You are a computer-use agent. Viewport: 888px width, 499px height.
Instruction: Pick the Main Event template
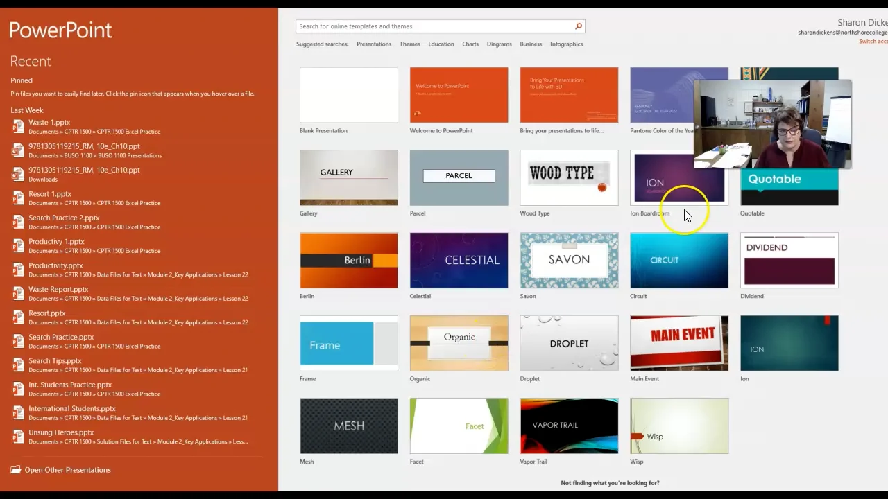[678, 343]
